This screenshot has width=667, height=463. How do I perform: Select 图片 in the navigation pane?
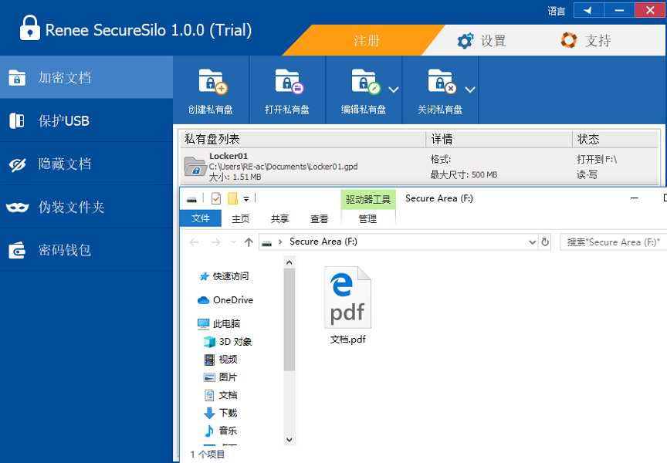click(x=221, y=377)
